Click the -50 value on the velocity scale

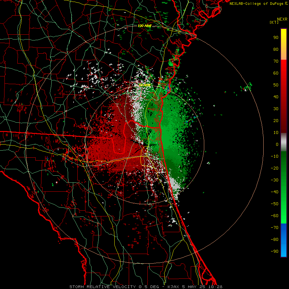click(x=275, y=204)
